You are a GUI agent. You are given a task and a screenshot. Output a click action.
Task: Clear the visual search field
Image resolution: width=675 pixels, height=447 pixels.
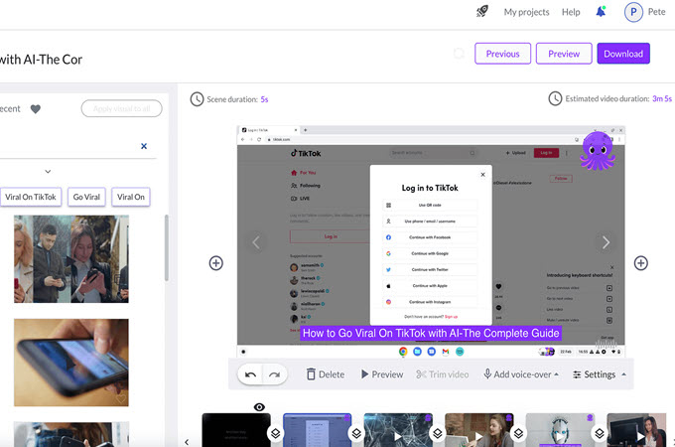[144, 146]
